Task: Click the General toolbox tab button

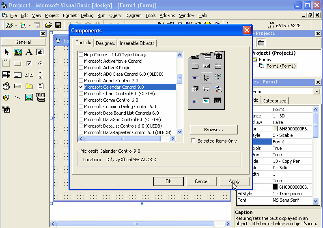Action: pos(23,42)
